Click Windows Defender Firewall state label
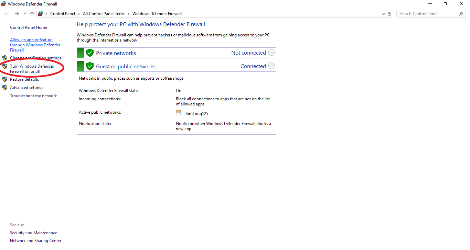Screen dimensions: 470x250 109,91
